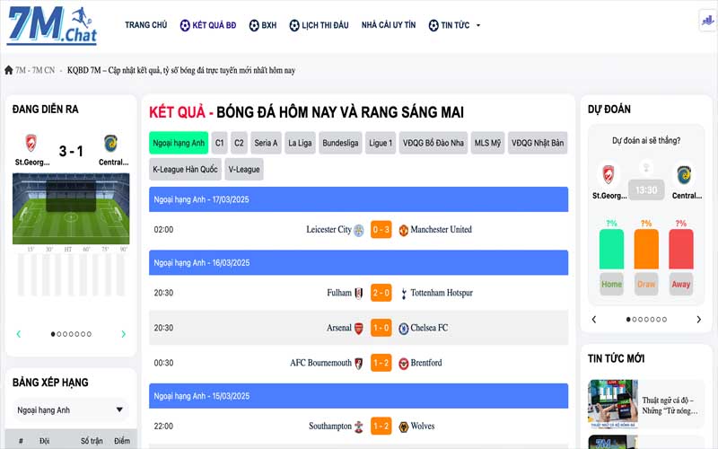Click the Thuật ngữ cá độ news thumbnail
The width and height of the screenshot is (718, 449).
(613, 404)
